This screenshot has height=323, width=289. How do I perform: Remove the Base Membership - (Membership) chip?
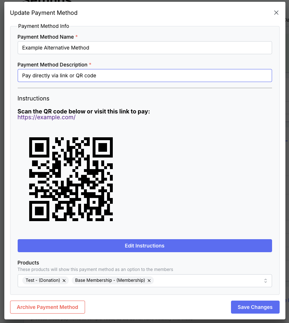click(149, 280)
